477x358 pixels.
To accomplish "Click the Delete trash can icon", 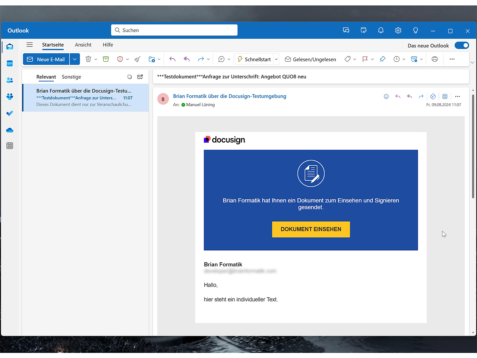I will tap(88, 59).
